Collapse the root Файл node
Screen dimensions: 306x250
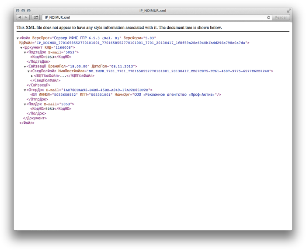pos(17,38)
